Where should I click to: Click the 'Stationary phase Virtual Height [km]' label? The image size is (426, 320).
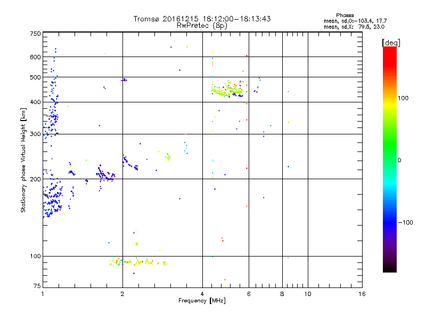tap(23, 160)
